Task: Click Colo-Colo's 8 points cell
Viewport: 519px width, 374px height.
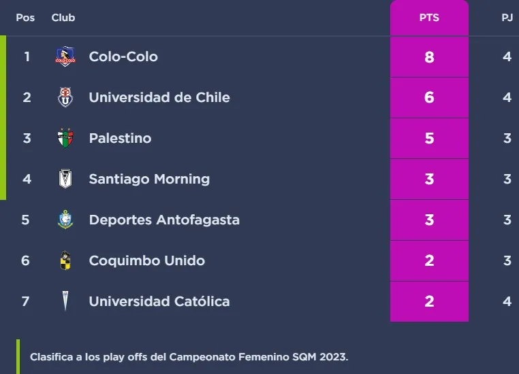Action: [429, 57]
